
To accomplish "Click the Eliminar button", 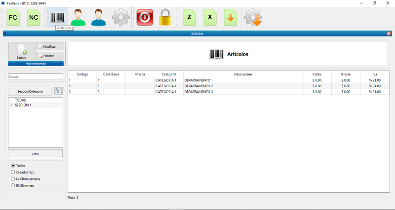I will point(50,56).
